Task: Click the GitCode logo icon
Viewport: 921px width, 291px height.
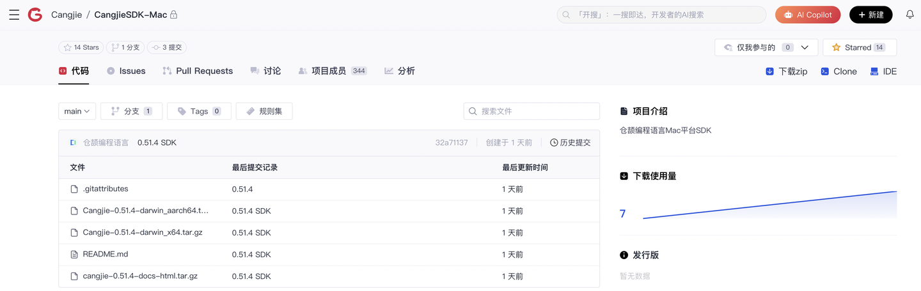Action: pyautogui.click(x=35, y=15)
